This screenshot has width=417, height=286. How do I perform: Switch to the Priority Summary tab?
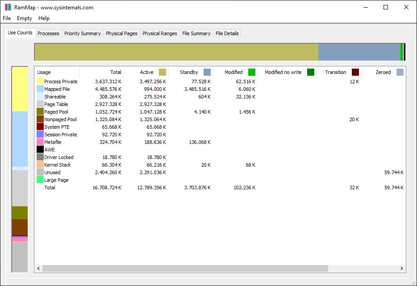(x=83, y=33)
